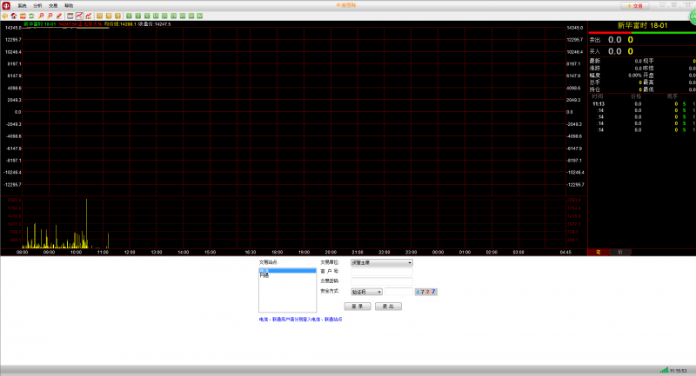
Task: Click the 买入 buy price row
Action: click(x=642, y=51)
